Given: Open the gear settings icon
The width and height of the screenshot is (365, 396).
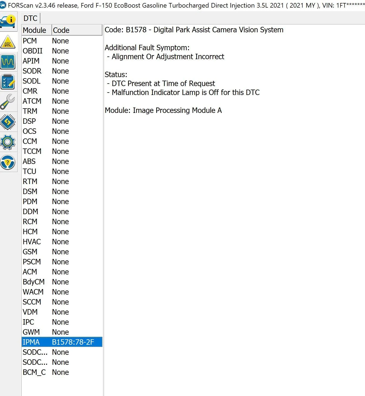Looking at the screenshot, I should [8, 142].
